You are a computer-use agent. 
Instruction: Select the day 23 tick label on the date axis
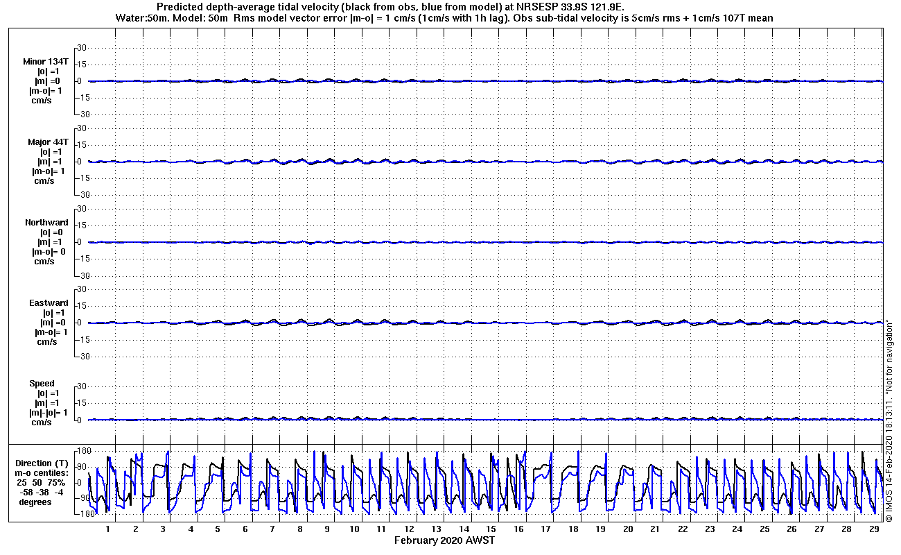[x=710, y=529]
